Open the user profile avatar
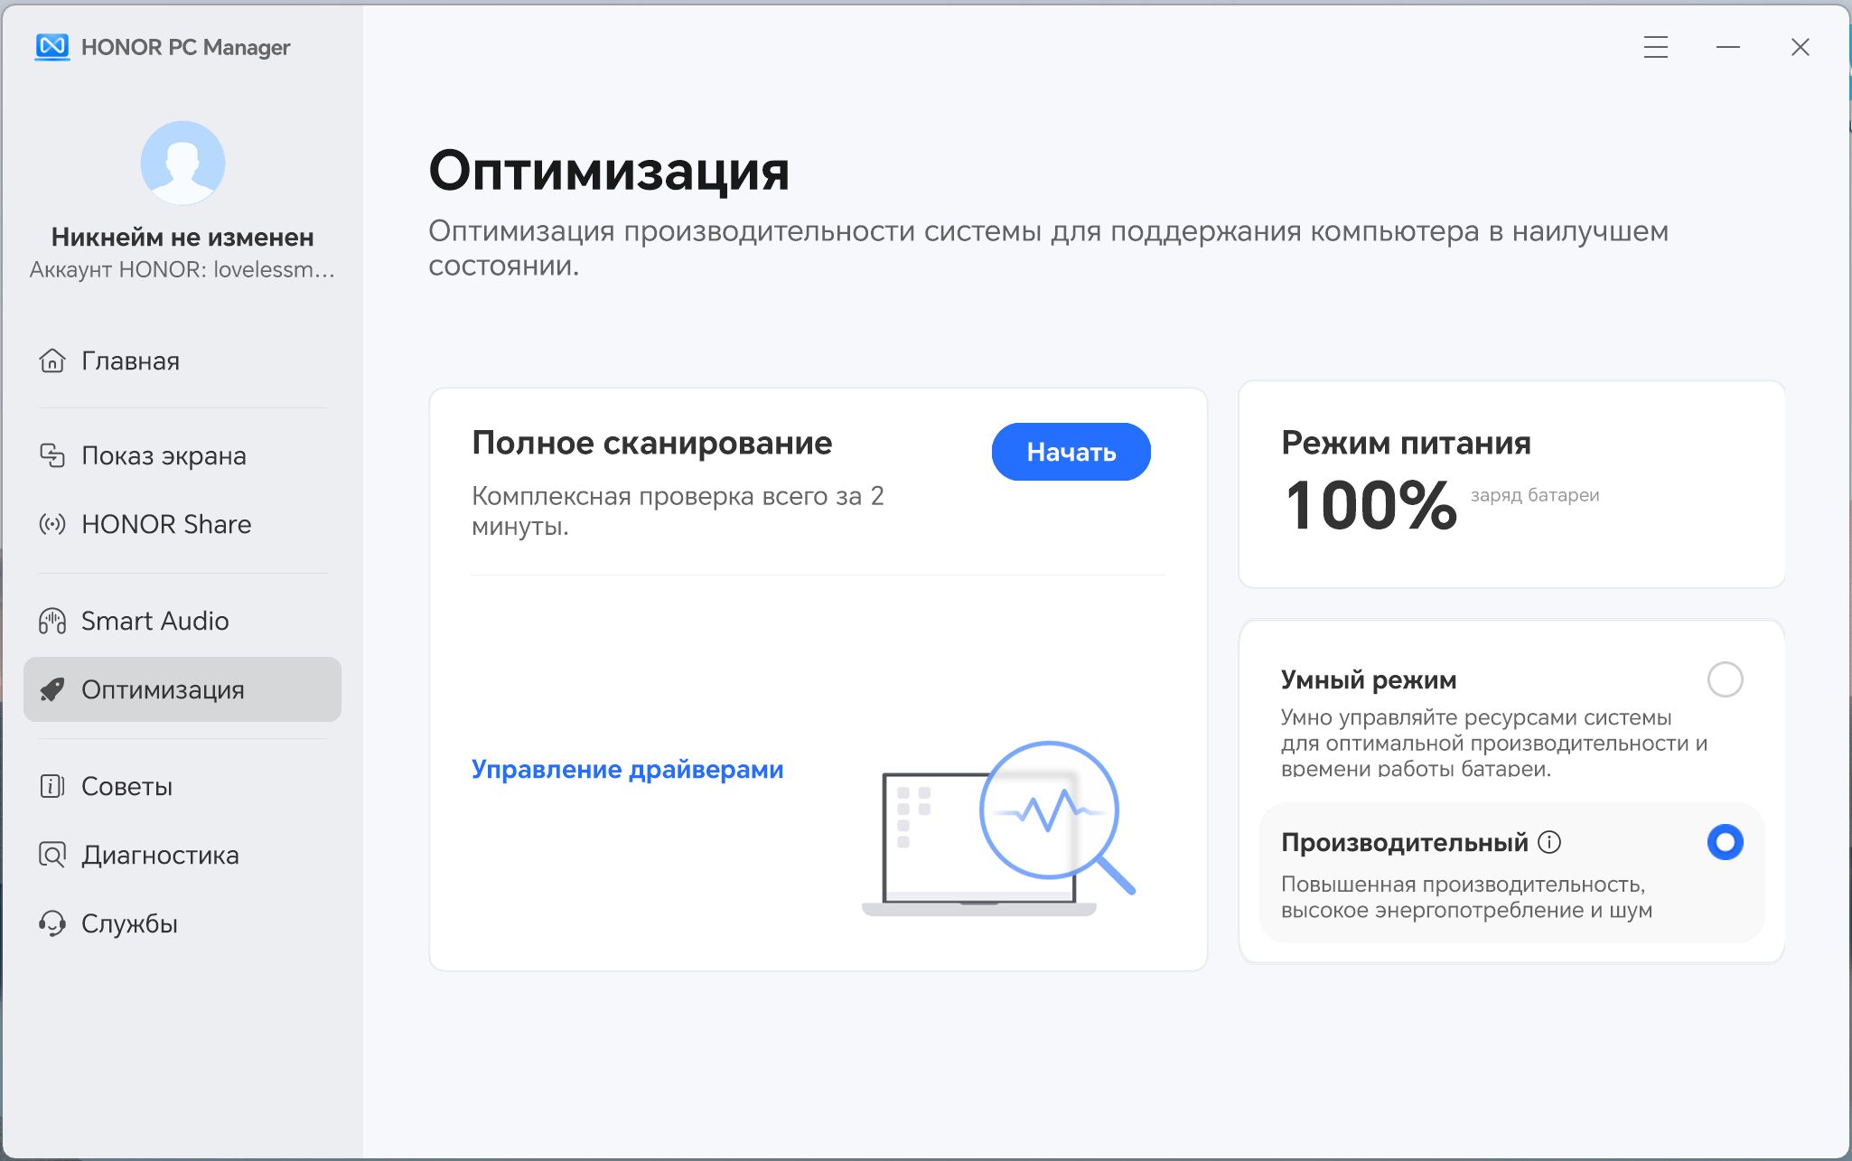Image resolution: width=1852 pixels, height=1161 pixels. (182, 163)
